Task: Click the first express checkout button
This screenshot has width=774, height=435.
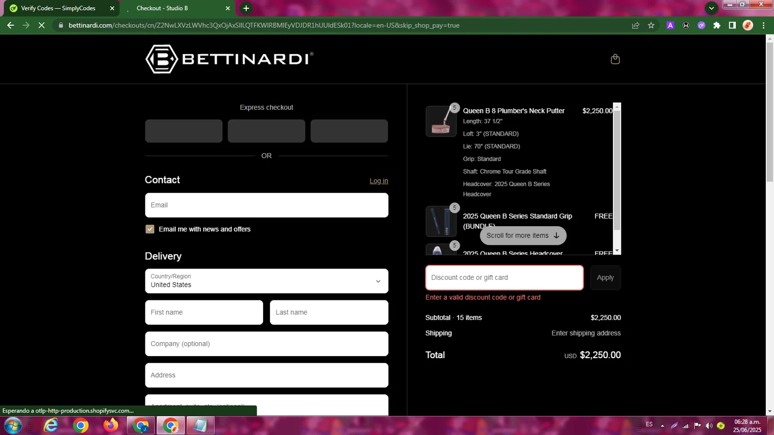Action: [x=184, y=131]
